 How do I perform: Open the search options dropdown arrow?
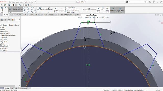pyautogui.click(x=147, y=2)
